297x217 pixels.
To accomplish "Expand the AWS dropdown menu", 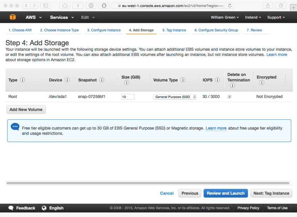I will pyautogui.click(x=34, y=17).
